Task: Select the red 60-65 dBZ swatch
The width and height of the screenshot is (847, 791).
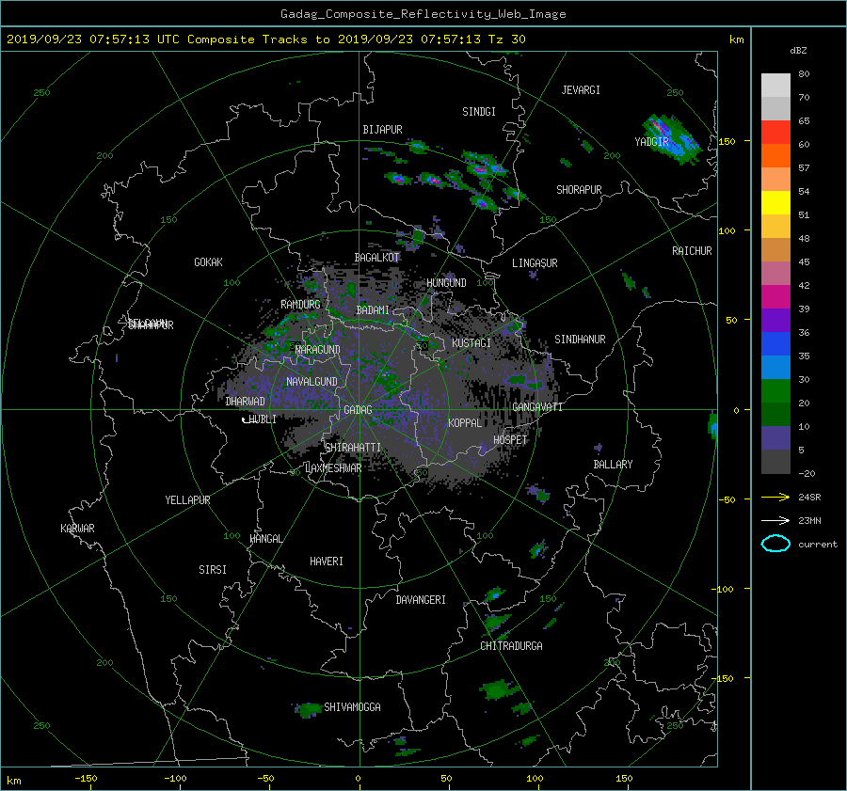Action: (x=775, y=133)
